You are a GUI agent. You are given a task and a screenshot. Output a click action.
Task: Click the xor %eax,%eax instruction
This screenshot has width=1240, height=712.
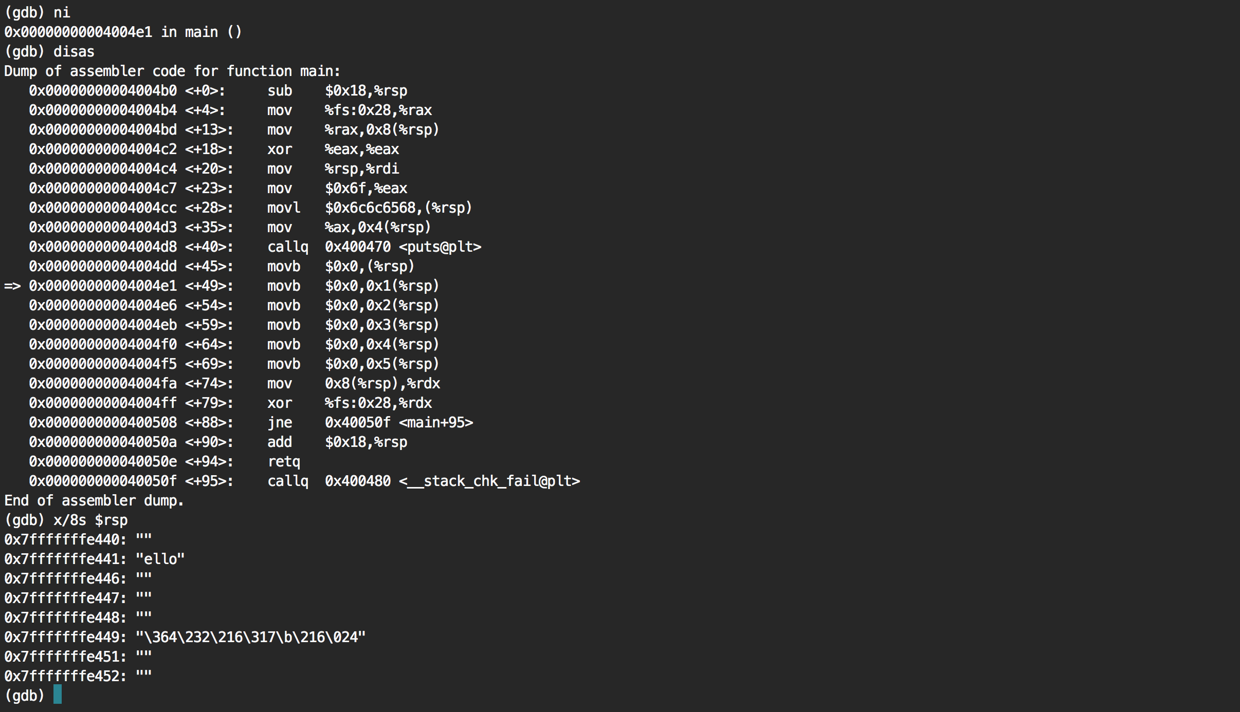click(x=333, y=149)
